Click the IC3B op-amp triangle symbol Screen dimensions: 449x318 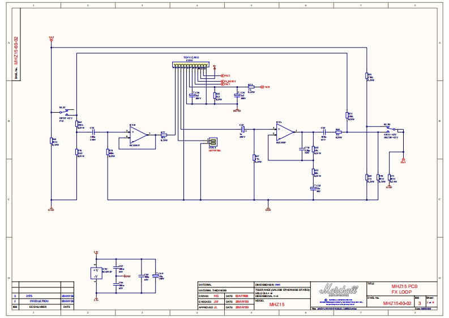(137, 134)
